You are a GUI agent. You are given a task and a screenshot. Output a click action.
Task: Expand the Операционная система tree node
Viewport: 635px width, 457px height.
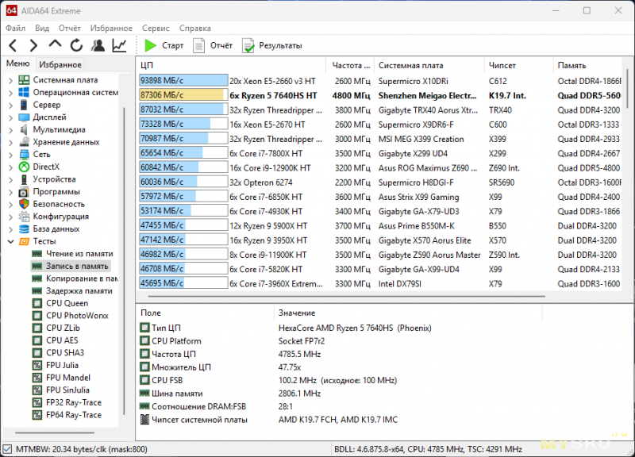[10, 93]
